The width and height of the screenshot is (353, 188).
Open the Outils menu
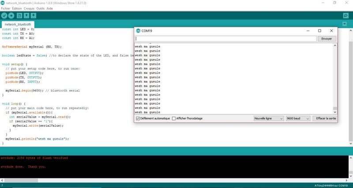point(41,8)
